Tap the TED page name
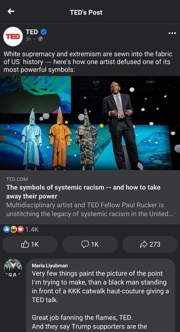 [32, 32]
